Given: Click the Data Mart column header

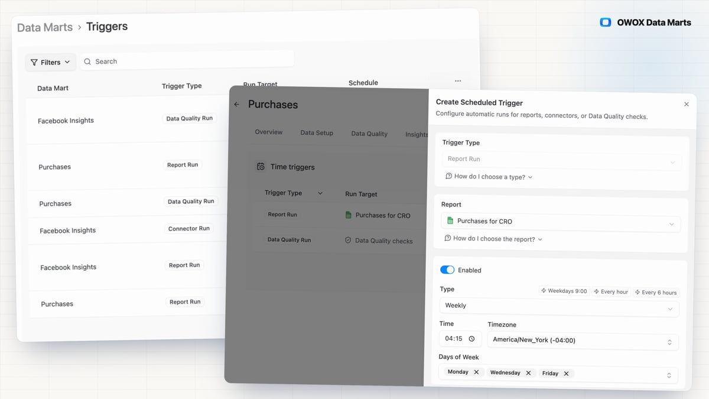Looking at the screenshot, I should pos(53,88).
